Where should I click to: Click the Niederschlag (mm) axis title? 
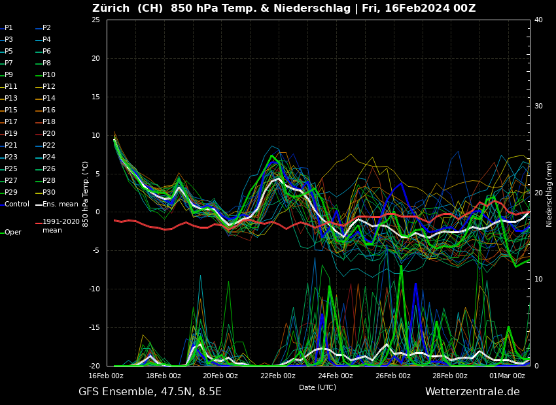click(549, 194)
